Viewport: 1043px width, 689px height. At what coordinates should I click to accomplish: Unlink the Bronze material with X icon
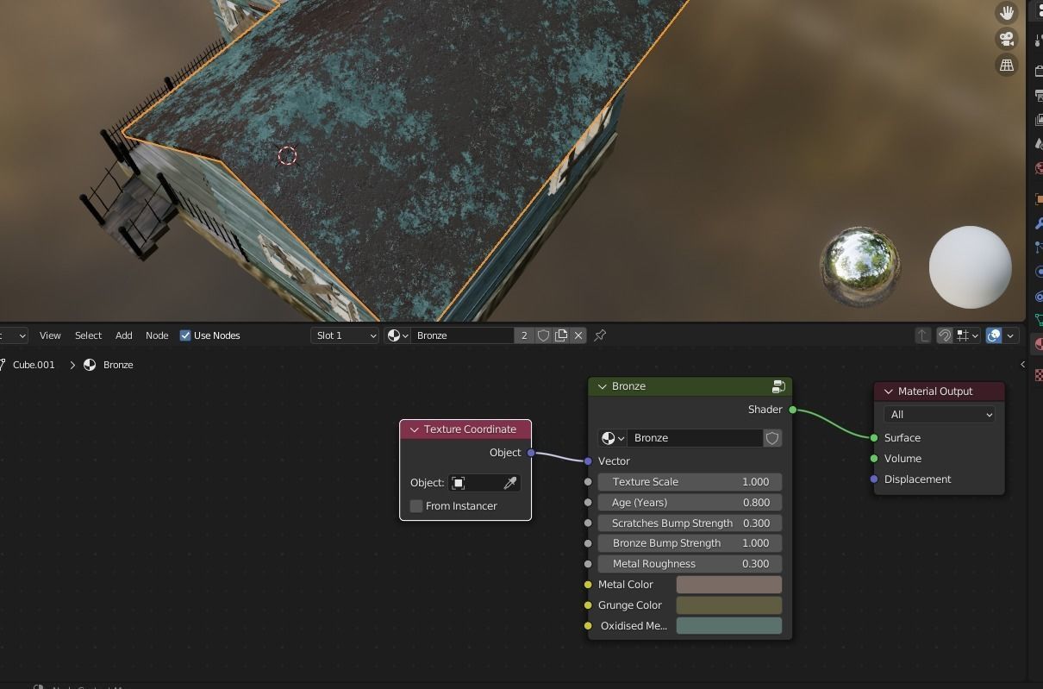(578, 335)
